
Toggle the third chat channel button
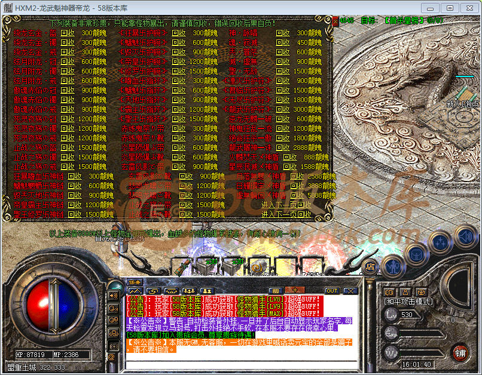point(114,321)
